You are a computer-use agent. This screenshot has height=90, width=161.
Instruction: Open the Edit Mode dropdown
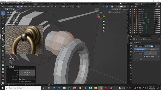11,6
